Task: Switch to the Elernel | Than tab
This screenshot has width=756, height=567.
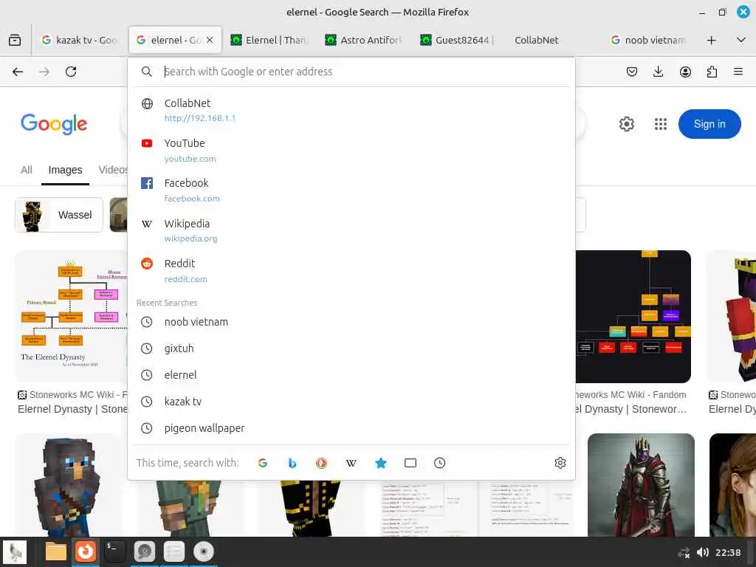Action: [269, 40]
